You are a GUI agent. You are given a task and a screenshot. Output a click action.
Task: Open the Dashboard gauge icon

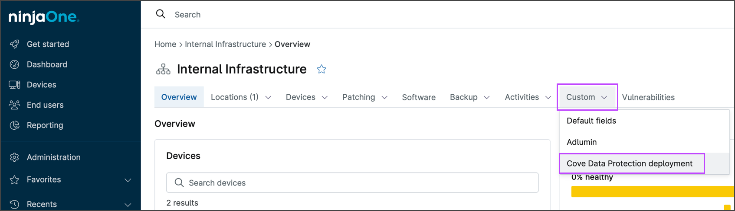pos(15,64)
